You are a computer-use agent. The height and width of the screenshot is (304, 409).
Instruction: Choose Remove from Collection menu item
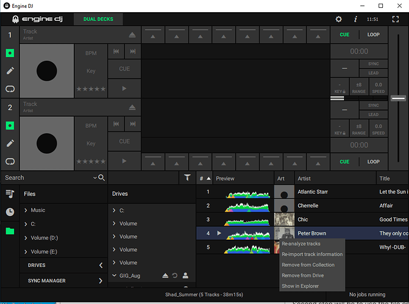(308, 265)
